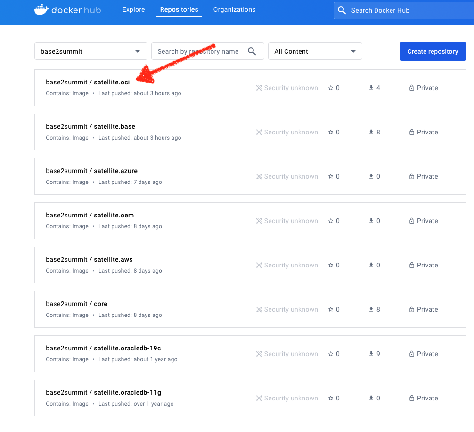
Task: Click 'Contains: Image' under satellite.base
Action: pyautogui.click(x=67, y=138)
